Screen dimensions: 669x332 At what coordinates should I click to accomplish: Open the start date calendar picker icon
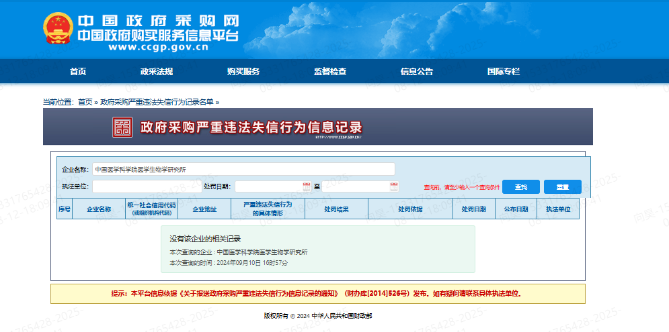[307, 186]
